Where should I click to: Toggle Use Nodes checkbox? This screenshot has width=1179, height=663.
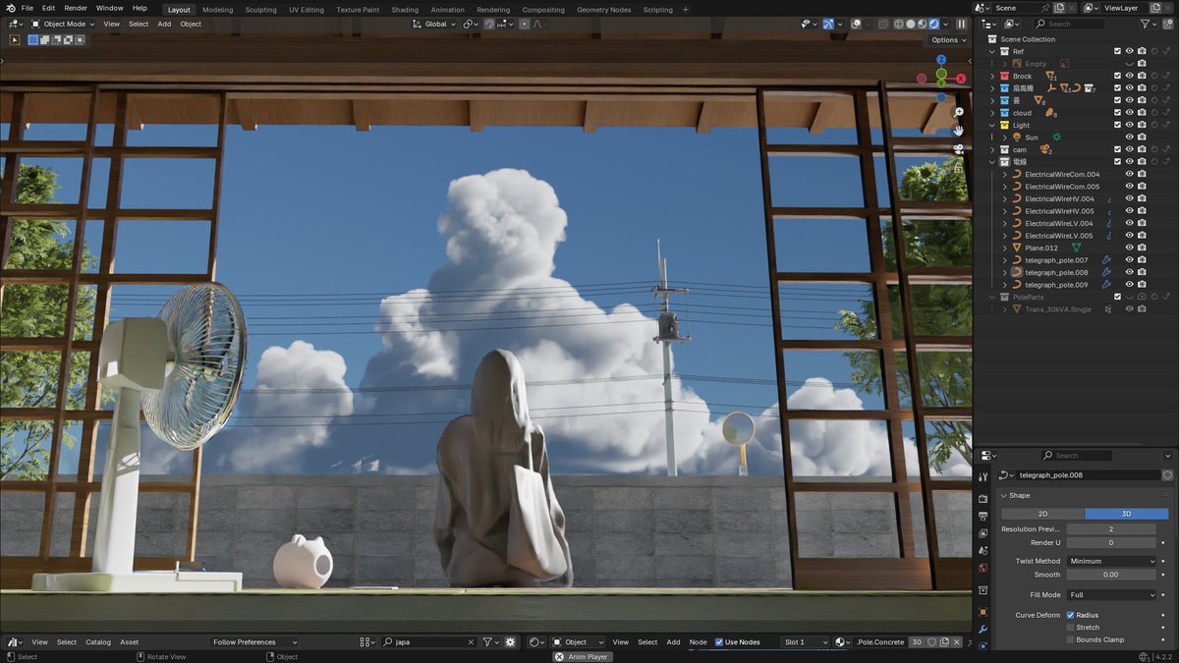[719, 642]
